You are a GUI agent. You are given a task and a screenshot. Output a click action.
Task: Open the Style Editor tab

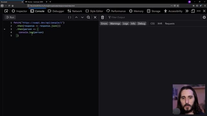pyautogui.click(x=94, y=11)
